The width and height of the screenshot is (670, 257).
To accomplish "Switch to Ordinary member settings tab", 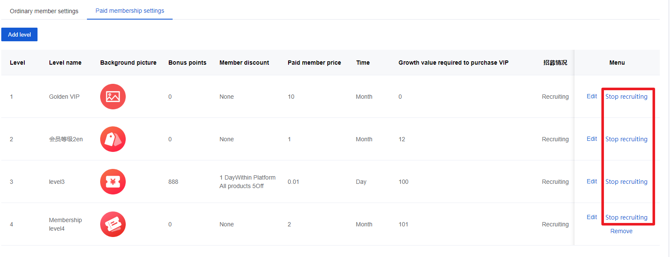I will coord(44,11).
